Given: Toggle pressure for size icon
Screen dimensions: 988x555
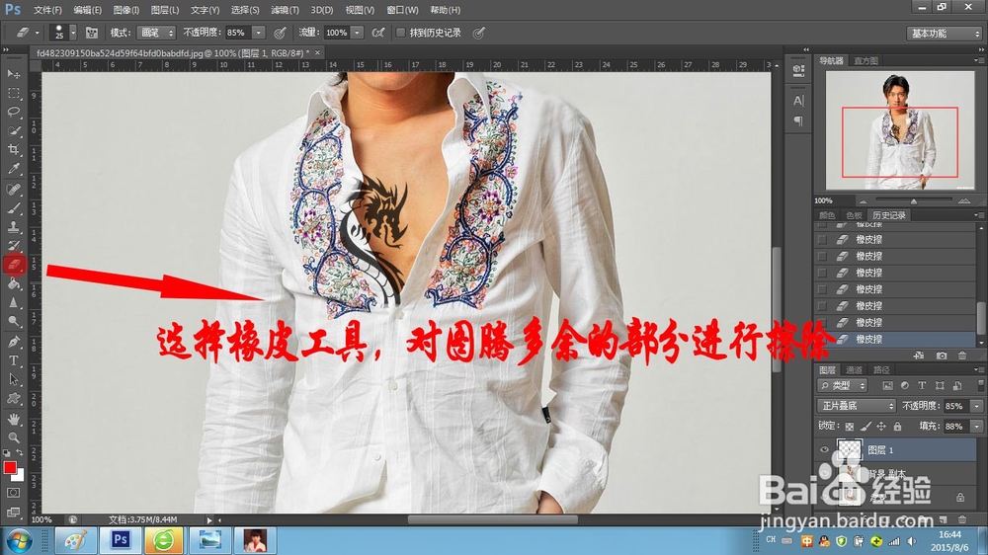Looking at the screenshot, I should coord(479,33).
